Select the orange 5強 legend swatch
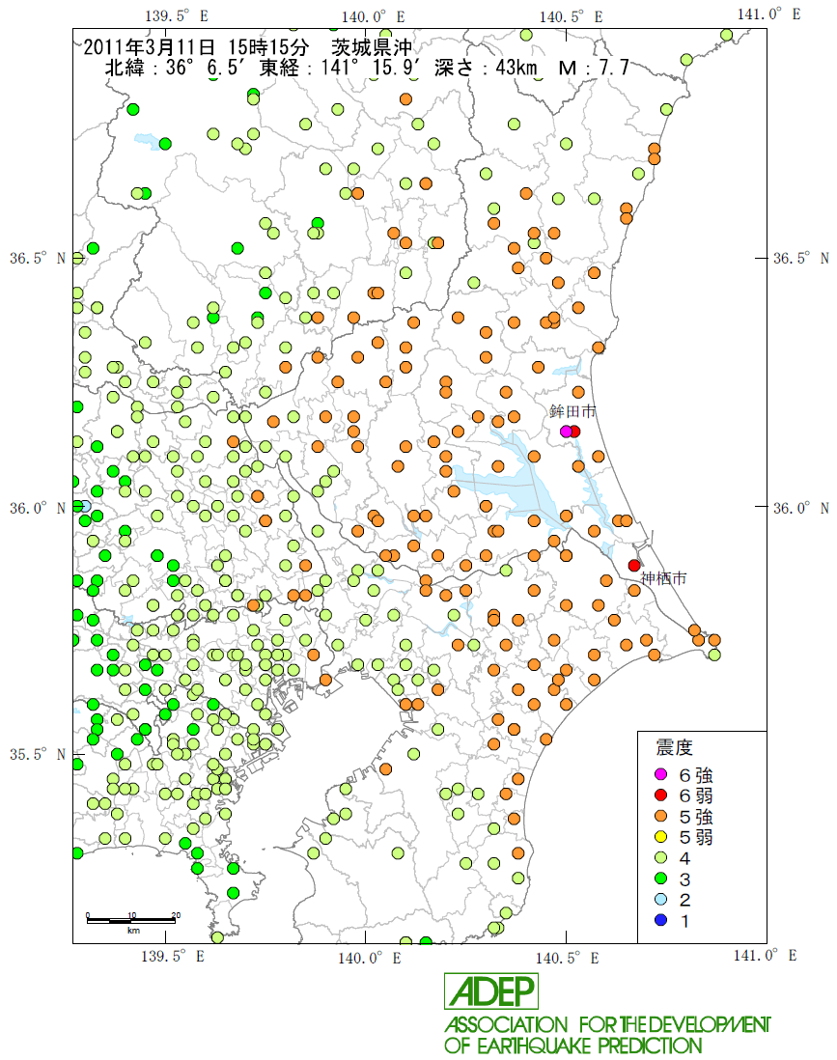The image size is (837, 1060). coord(661,816)
